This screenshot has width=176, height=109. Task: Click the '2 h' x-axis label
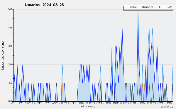click(x=27, y=103)
